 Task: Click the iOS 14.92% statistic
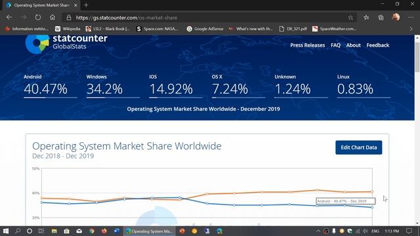pos(176,86)
